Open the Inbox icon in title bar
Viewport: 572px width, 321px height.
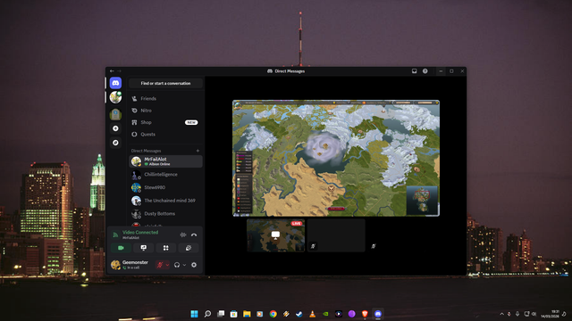[415, 71]
